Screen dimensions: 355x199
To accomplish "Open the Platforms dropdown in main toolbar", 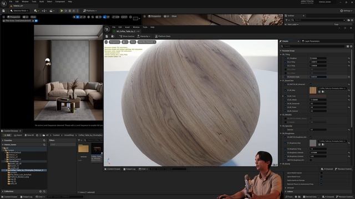I will (90, 11).
